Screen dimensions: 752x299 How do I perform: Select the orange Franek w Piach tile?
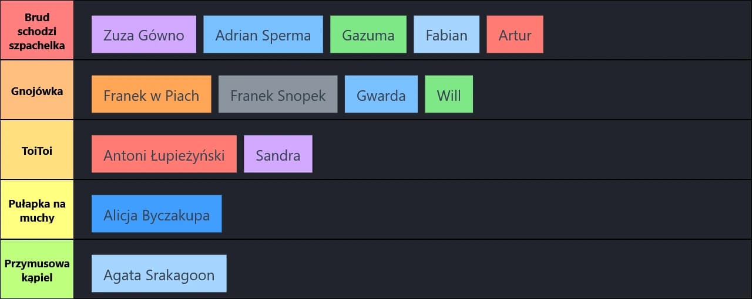tap(152, 94)
